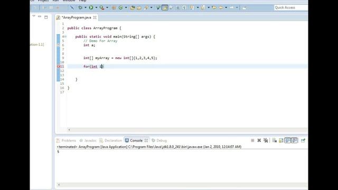The height and width of the screenshot is (190, 338).
Task: Toggle Show Console When Standard Error Changes
Action: [x=295, y=140]
